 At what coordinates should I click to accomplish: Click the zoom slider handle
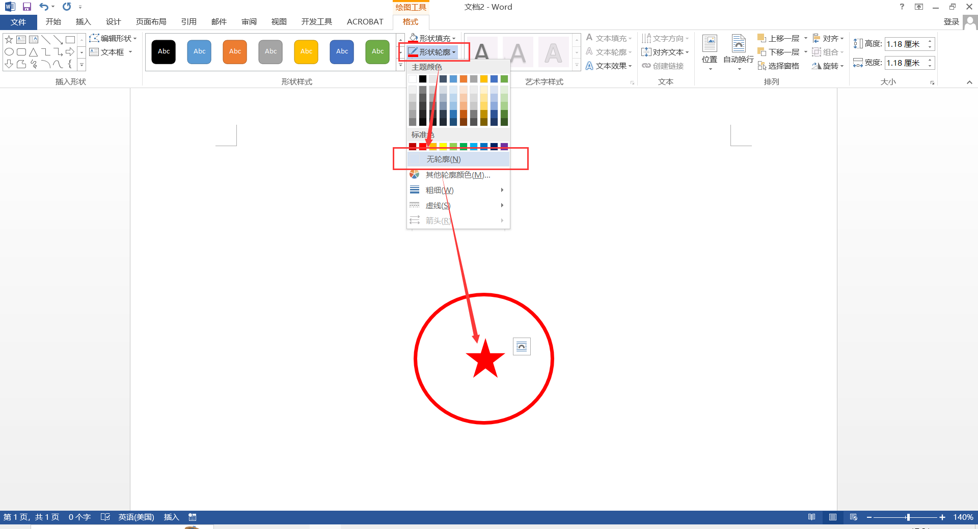tap(908, 517)
